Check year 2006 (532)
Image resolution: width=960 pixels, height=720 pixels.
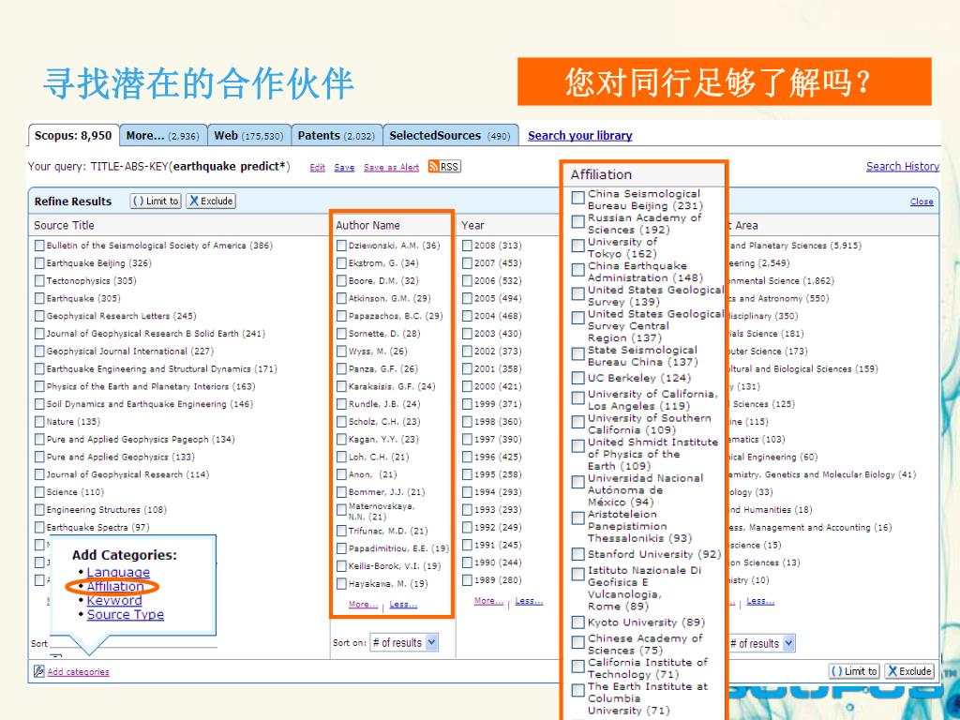pos(467,281)
